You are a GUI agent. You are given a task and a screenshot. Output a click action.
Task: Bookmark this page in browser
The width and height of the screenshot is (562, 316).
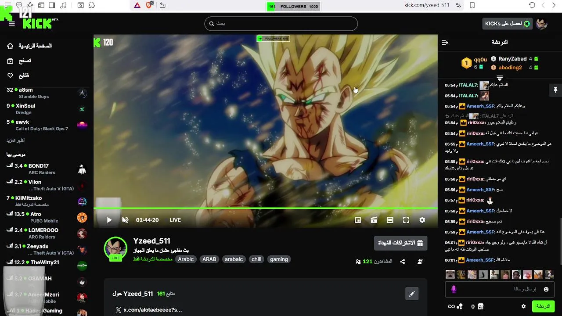coord(472,5)
